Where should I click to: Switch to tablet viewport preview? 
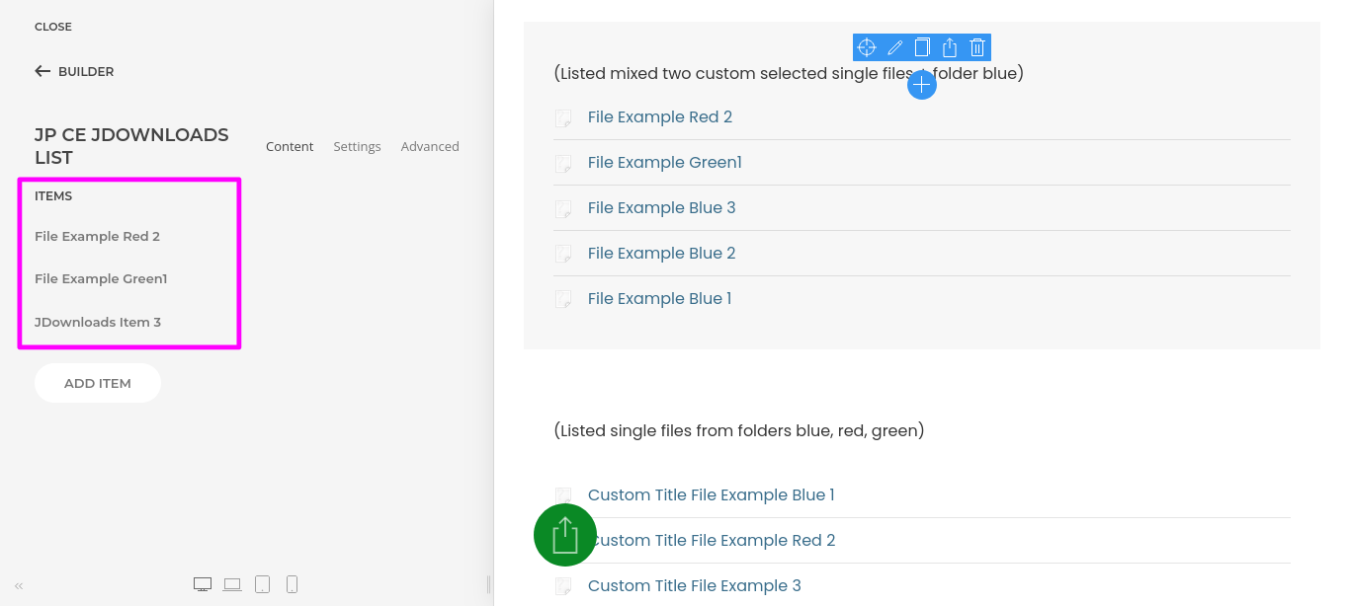coord(262,584)
